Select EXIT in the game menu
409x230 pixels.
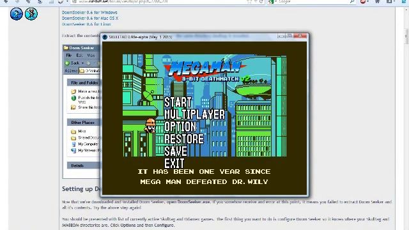(174, 164)
